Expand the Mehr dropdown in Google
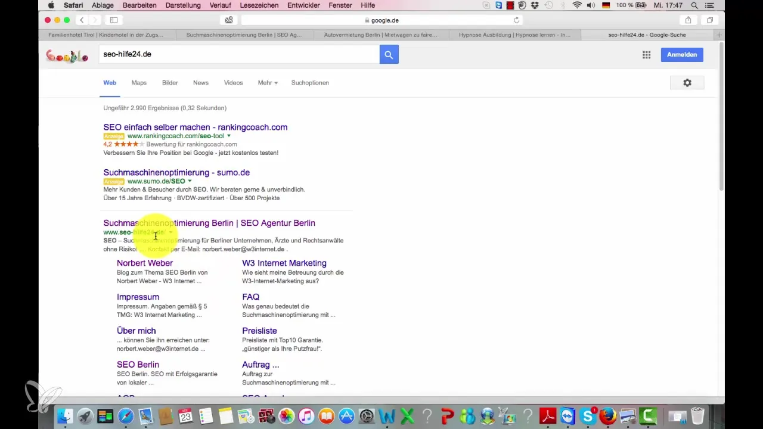 268,83
